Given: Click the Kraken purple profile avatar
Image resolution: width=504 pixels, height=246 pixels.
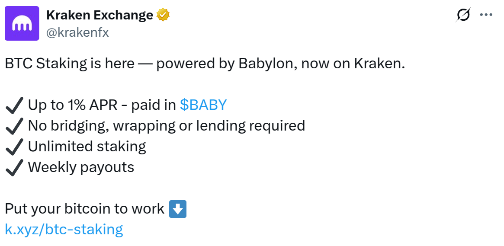Looking at the screenshot, I should point(22,24).
